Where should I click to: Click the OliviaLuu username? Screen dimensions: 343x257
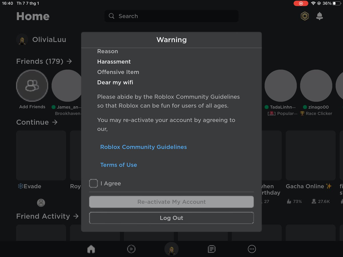point(49,40)
